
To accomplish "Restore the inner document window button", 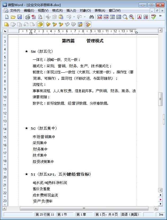I will pos(157,11).
